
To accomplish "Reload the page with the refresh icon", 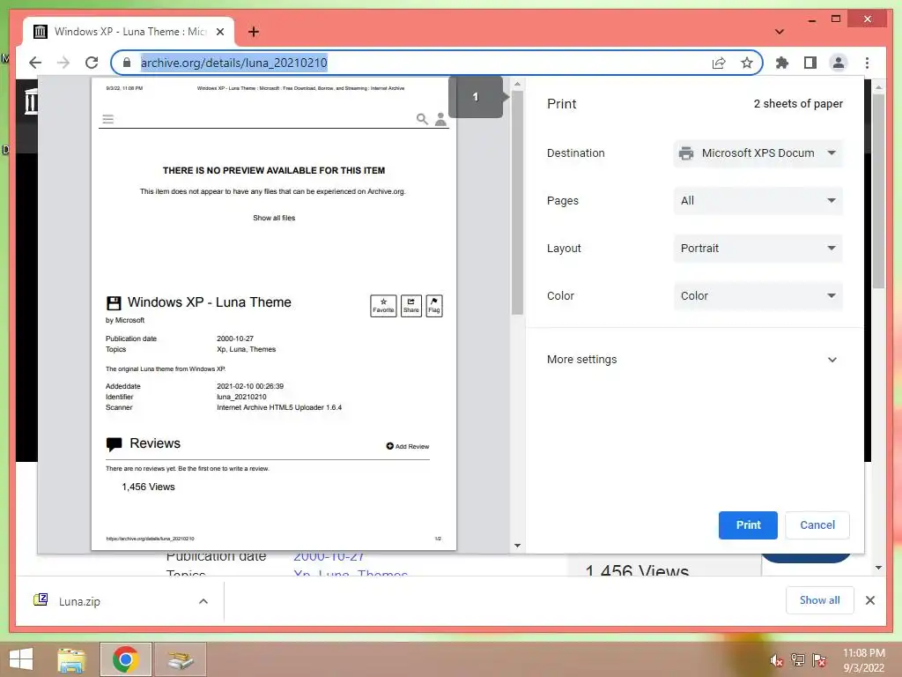I will [x=92, y=63].
